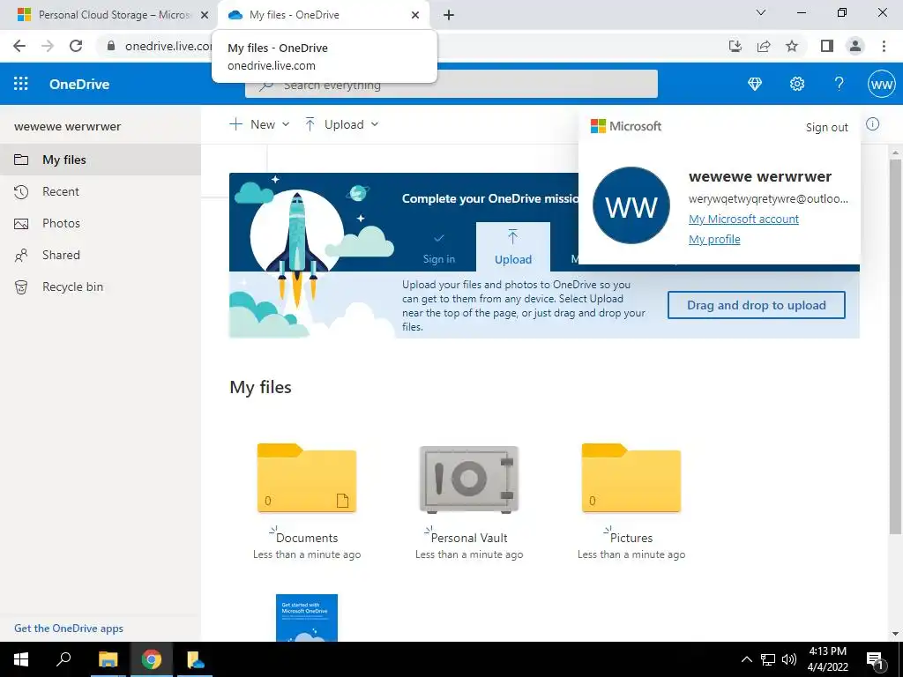
Task: Click the OneDrive header title
Action: coord(79,84)
